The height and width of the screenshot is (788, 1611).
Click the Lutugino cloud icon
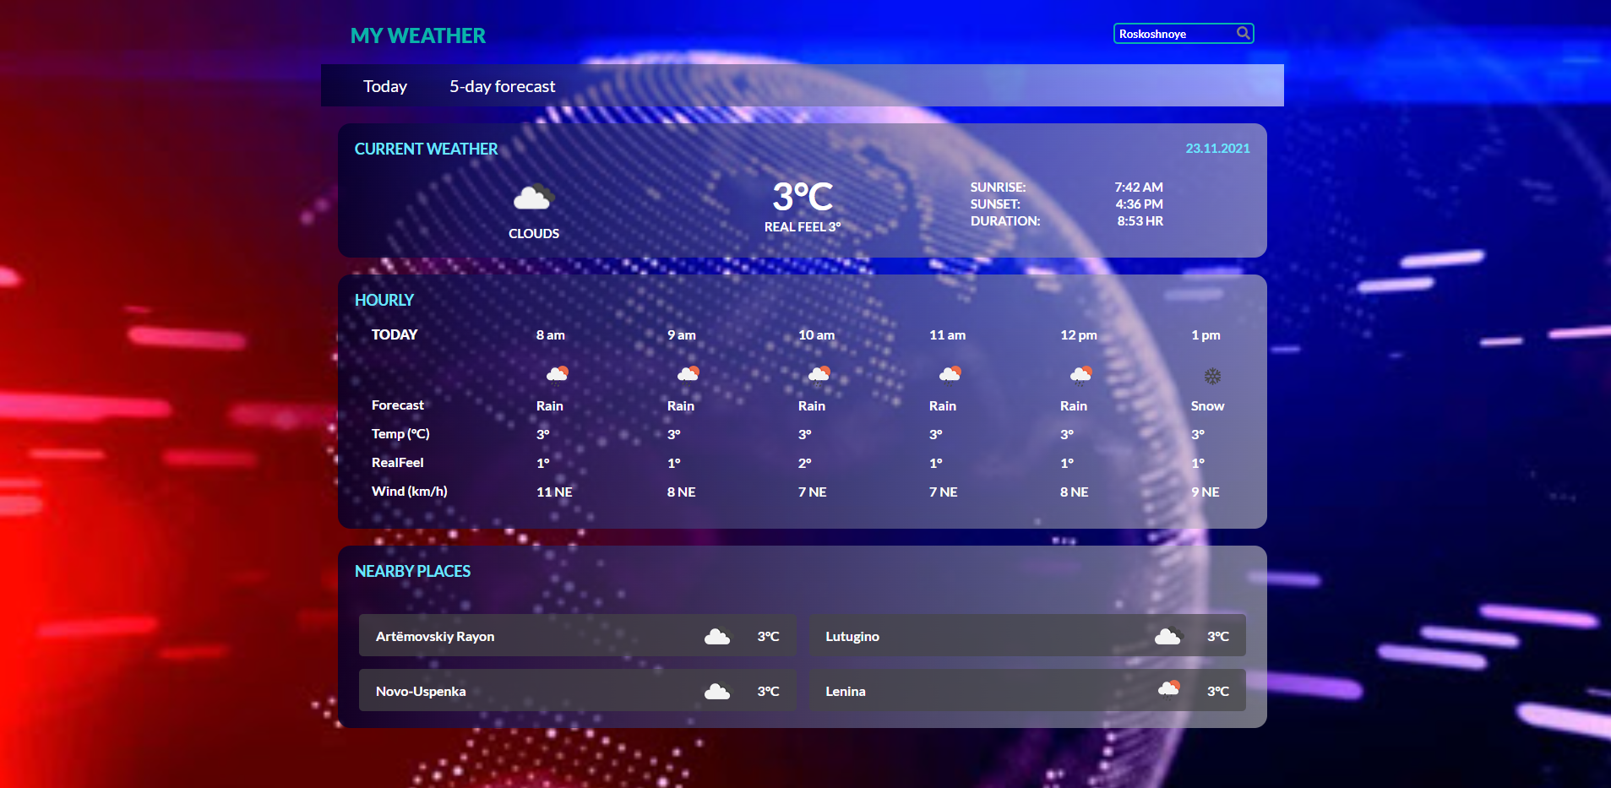click(1168, 636)
